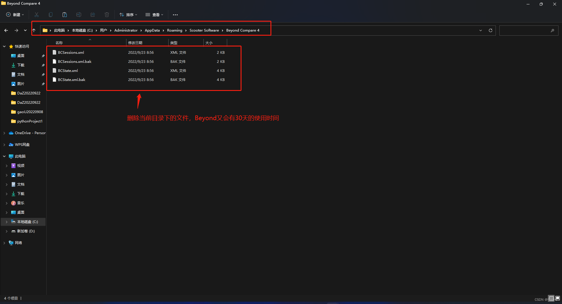Switch to details view icon in status bar

[x=551, y=298]
